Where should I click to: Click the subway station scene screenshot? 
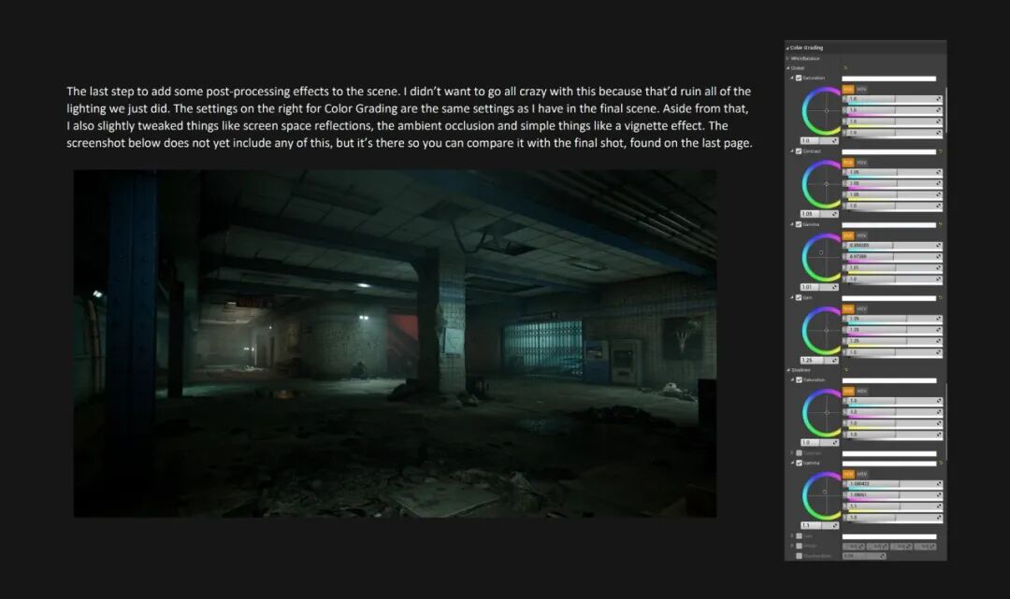pyautogui.click(x=395, y=344)
